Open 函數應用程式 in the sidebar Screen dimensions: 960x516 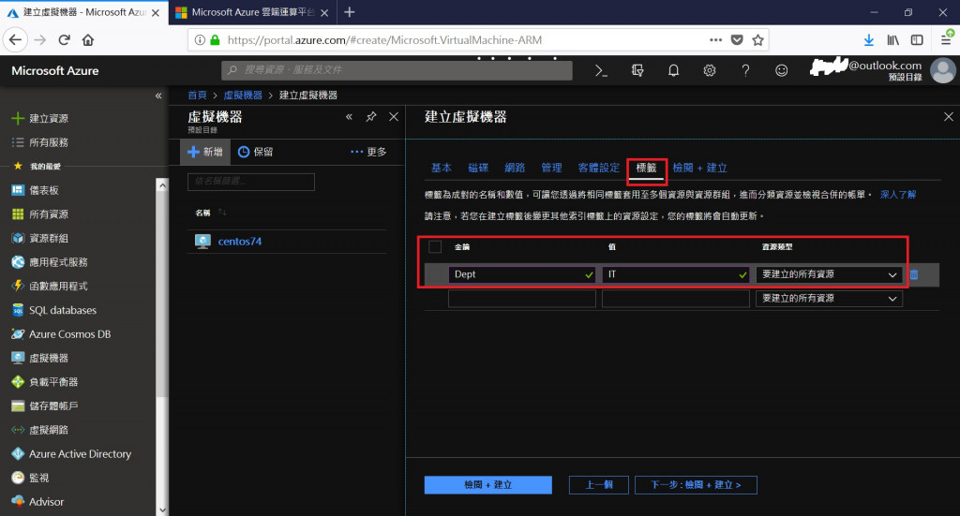tap(51, 286)
